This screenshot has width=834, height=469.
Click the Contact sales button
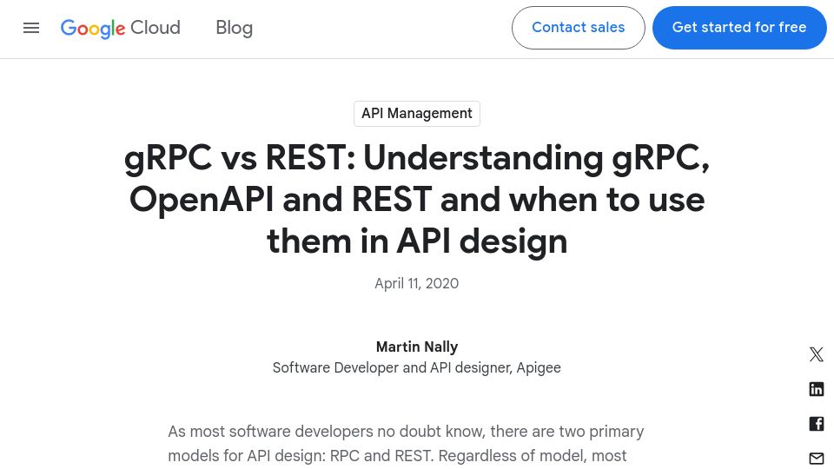[x=579, y=28]
